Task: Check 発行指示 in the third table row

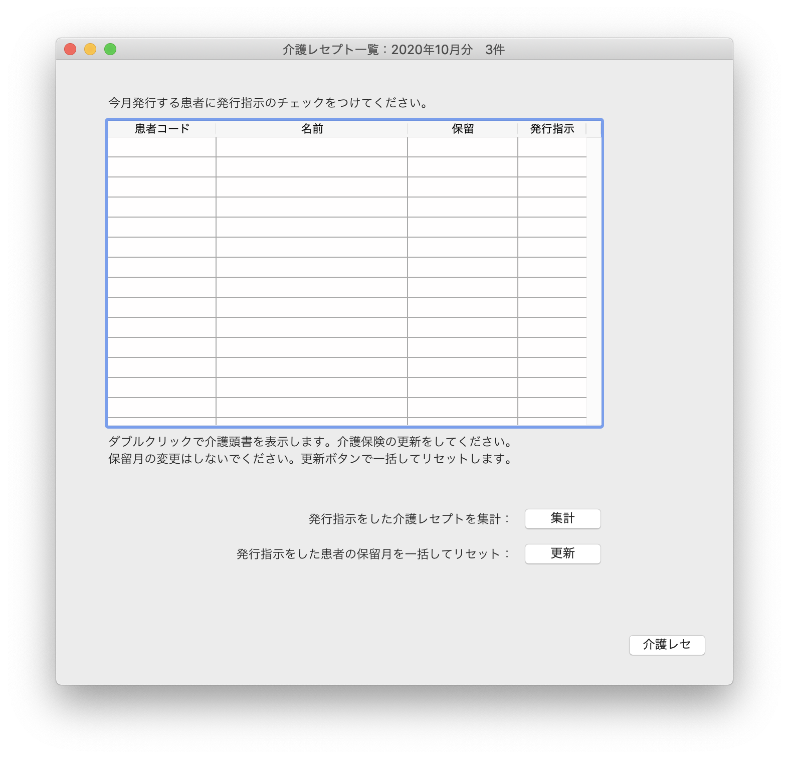Action: tap(552, 187)
